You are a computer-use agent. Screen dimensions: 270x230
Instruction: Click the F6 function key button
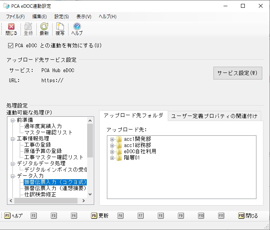pos(120,216)
